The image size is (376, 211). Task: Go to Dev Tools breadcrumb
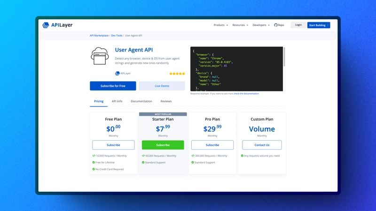click(x=117, y=36)
